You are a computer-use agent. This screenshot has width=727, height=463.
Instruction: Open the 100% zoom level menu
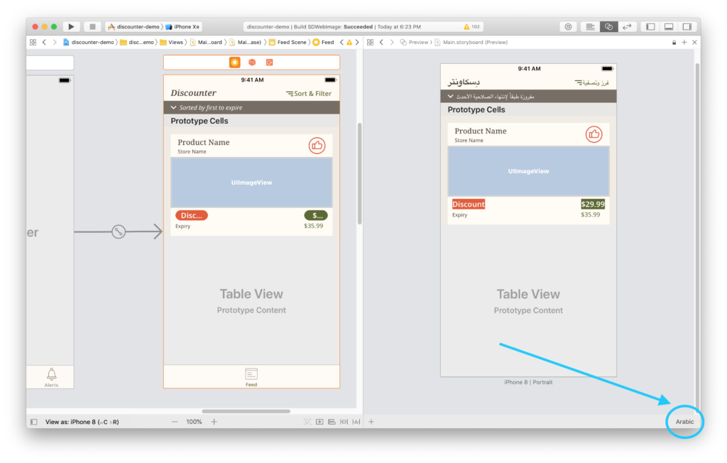click(194, 422)
